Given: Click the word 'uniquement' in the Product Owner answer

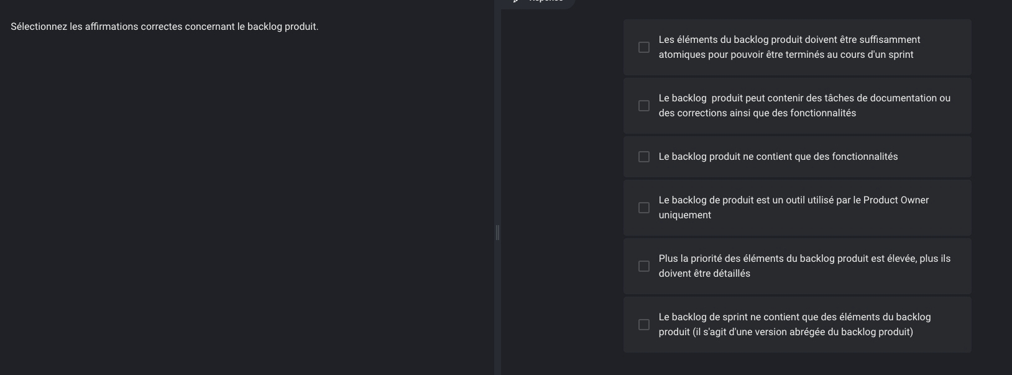Looking at the screenshot, I should coord(685,215).
